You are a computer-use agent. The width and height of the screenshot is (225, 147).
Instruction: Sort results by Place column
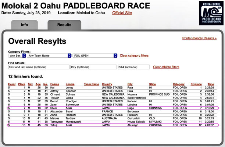click(22, 84)
